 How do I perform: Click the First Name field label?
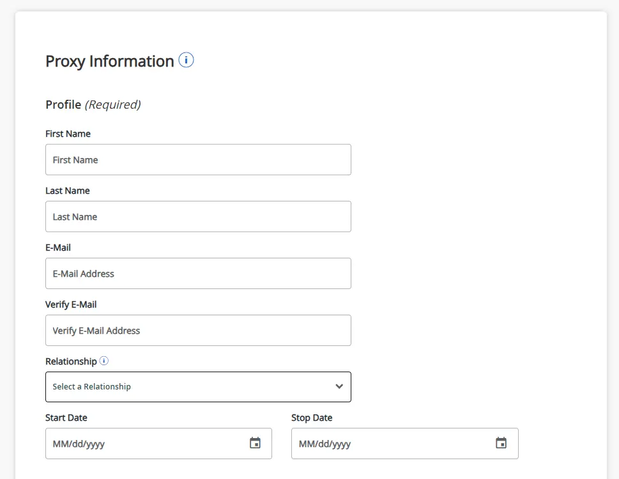(x=68, y=134)
